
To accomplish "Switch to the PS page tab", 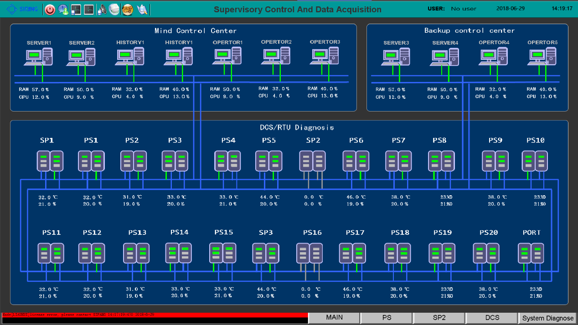I will [x=387, y=318].
